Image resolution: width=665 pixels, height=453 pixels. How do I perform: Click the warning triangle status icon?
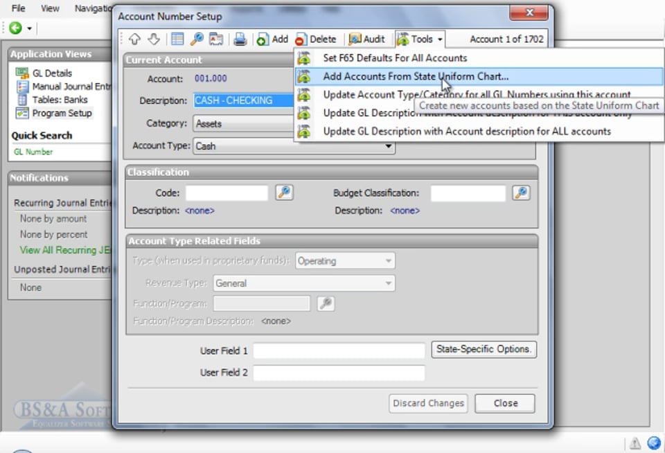point(635,443)
